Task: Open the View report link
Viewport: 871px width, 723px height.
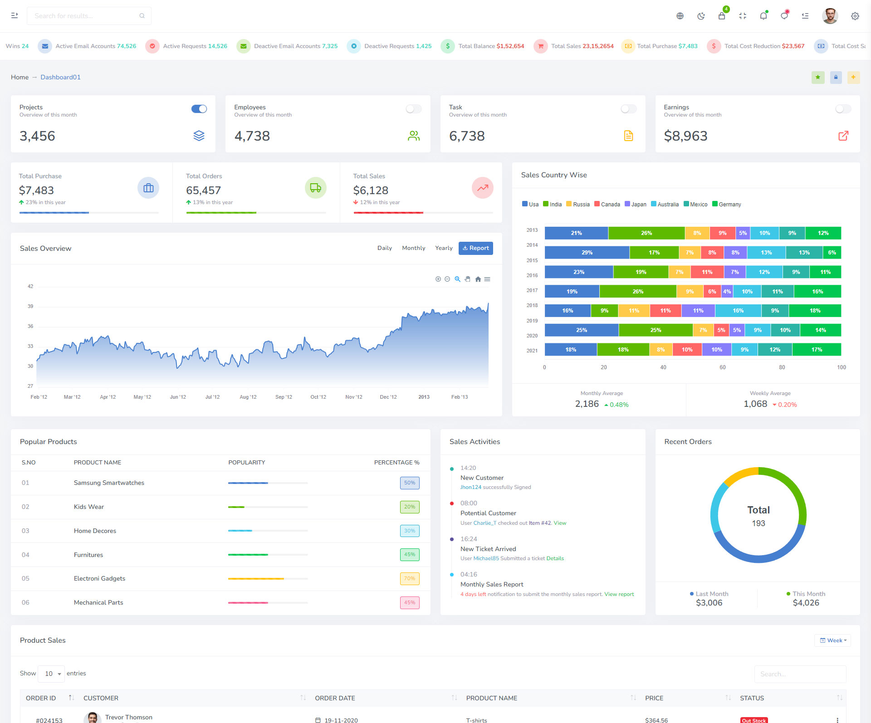Action: pos(619,594)
